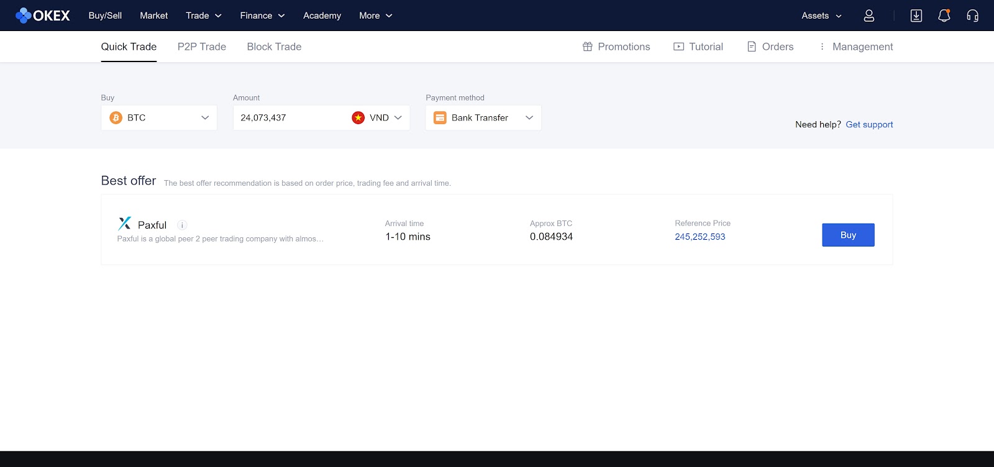
Task: Click the Vietnam flag currency icon
Action: [x=358, y=117]
